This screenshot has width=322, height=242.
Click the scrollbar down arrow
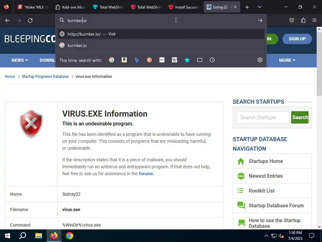click(x=319, y=227)
